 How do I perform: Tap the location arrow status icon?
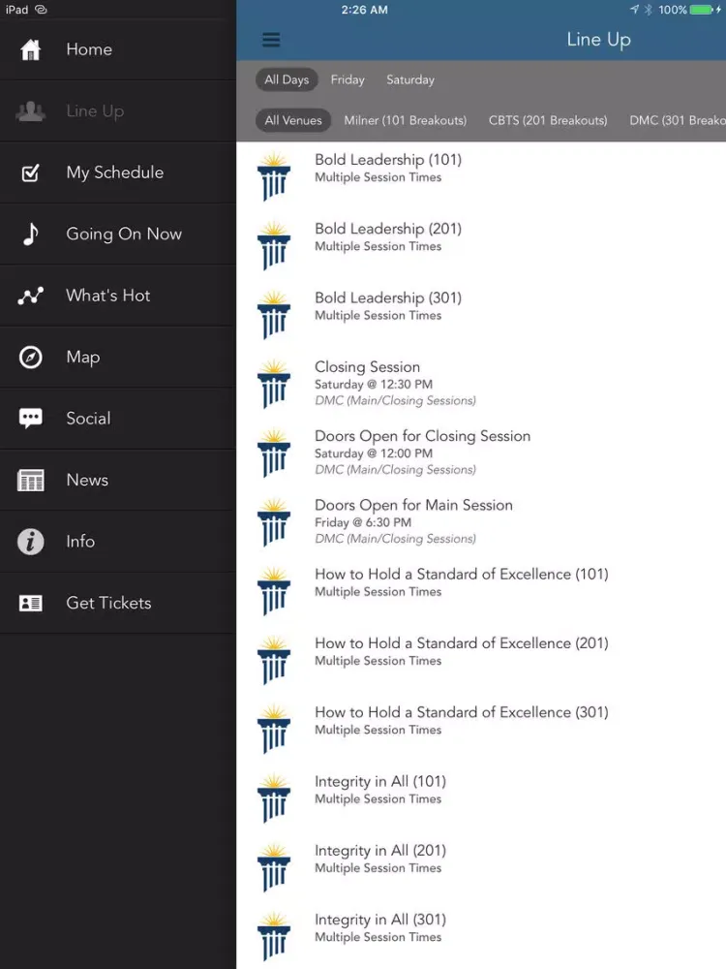tap(634, 10)
